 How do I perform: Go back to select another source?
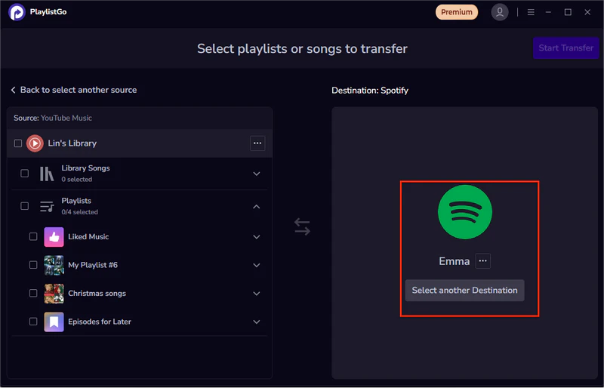73,90
